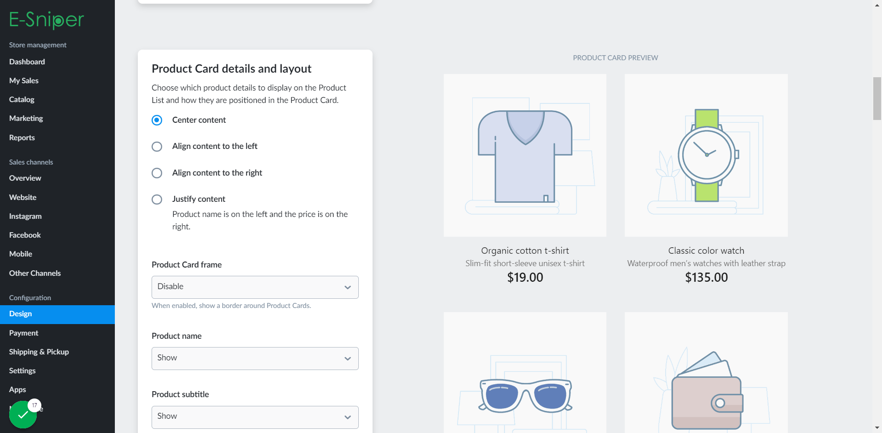The width and height of the screenshot is (882, 433).
Task: Click the $19.00 price
Action: (525, 277)
